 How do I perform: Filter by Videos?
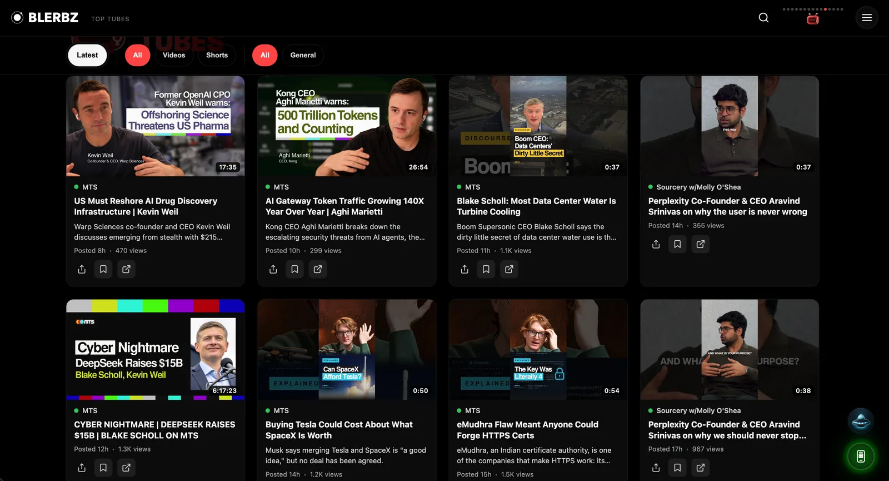[174, 55]
